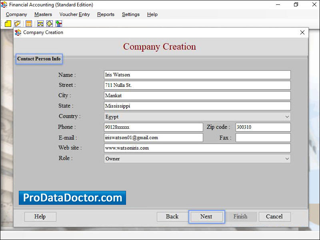Click the calculator grid toolbar icon
Viewport: 320px width, 240px height.
pyautogui.click(x=28, y=24)
